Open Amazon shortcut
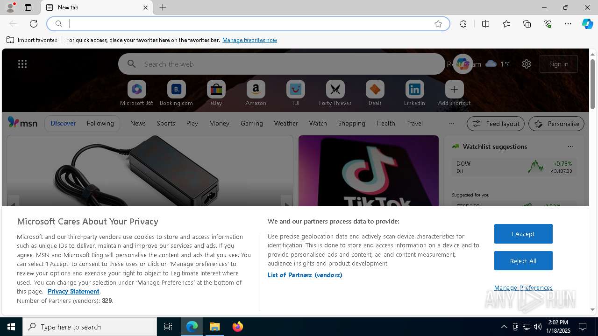Image resolution: width=598 pixels, height=336 pixels. coord(256,93)
